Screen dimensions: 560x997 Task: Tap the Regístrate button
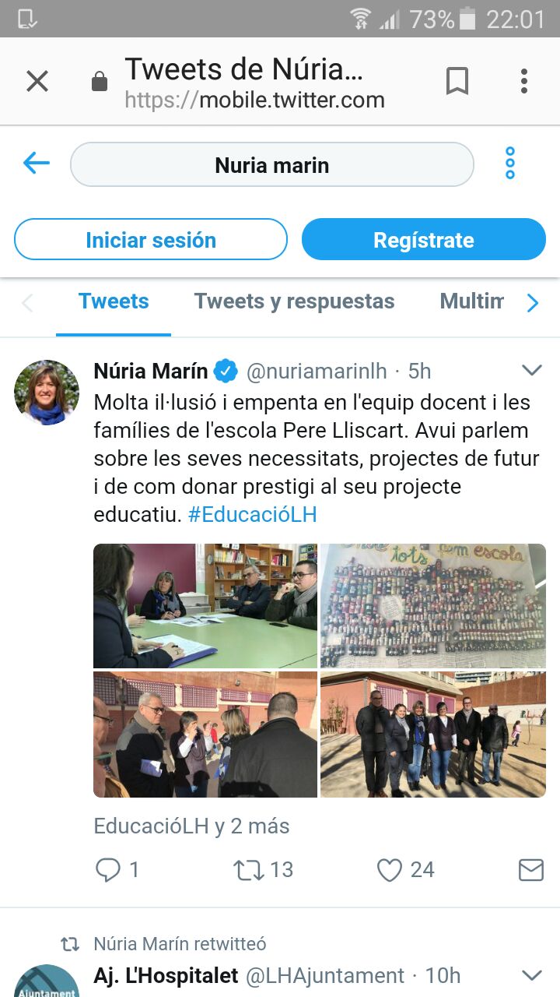pyautogui.click(x=424, y=240)
